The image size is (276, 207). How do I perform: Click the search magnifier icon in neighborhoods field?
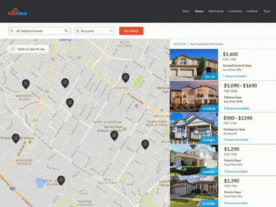click(x=66, y=31)
